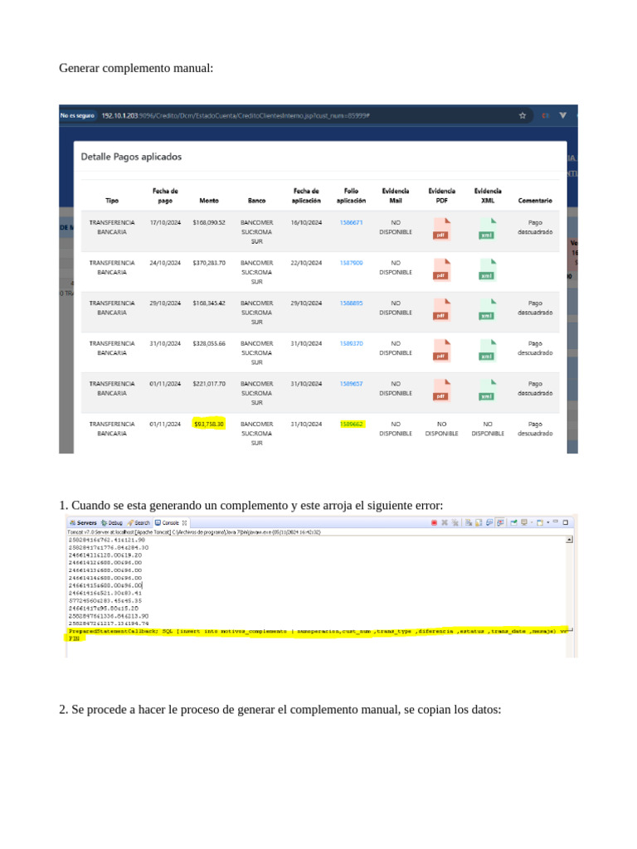Open folio link 1589370
The image size is (637, 849).
(x=351, y=343)
